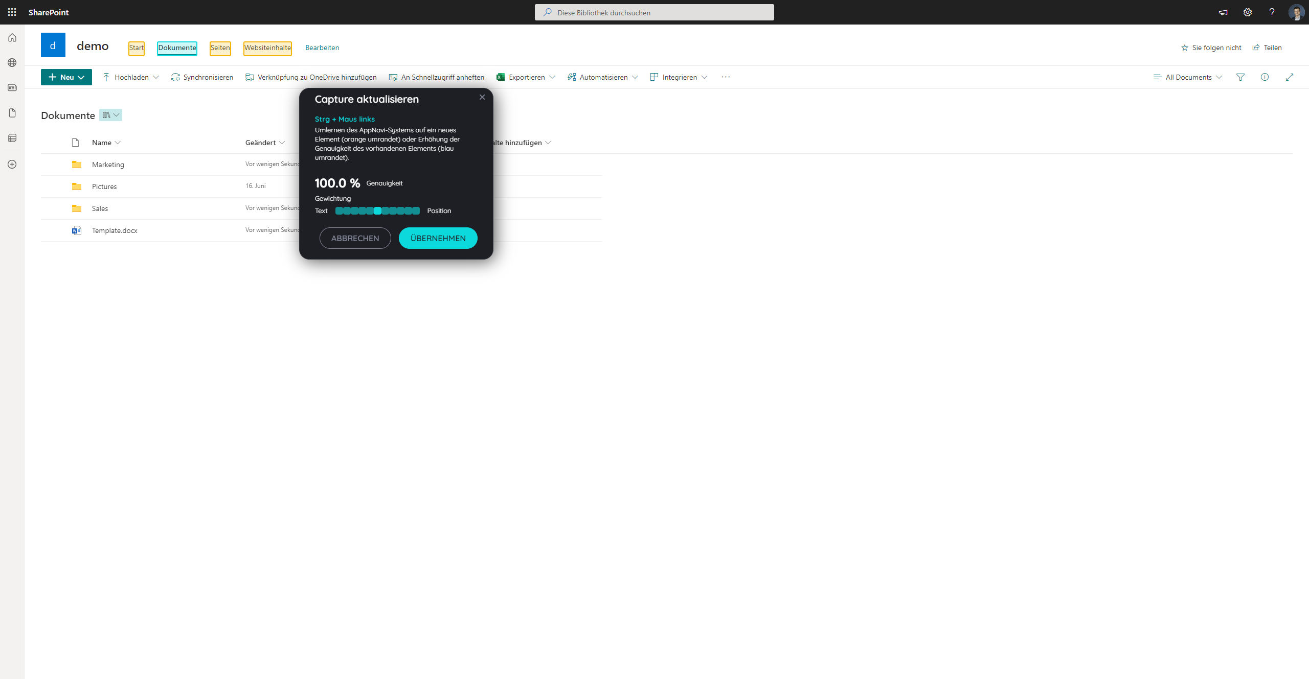Click the Pictures folder icon

coord(77,186)
